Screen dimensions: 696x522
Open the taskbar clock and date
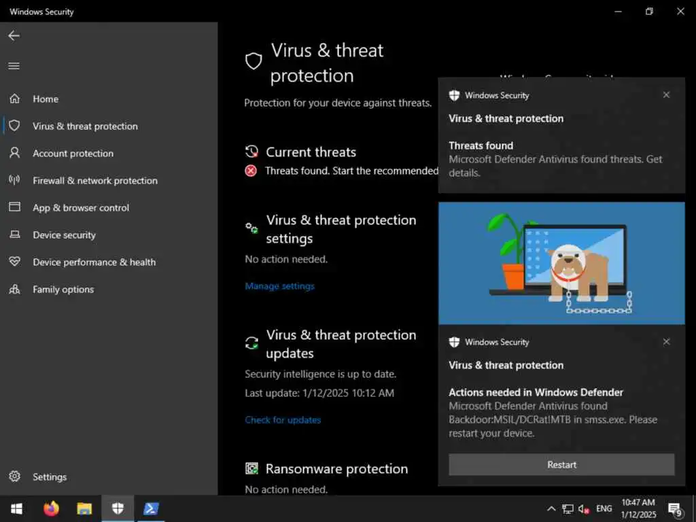tap(638, 508)
